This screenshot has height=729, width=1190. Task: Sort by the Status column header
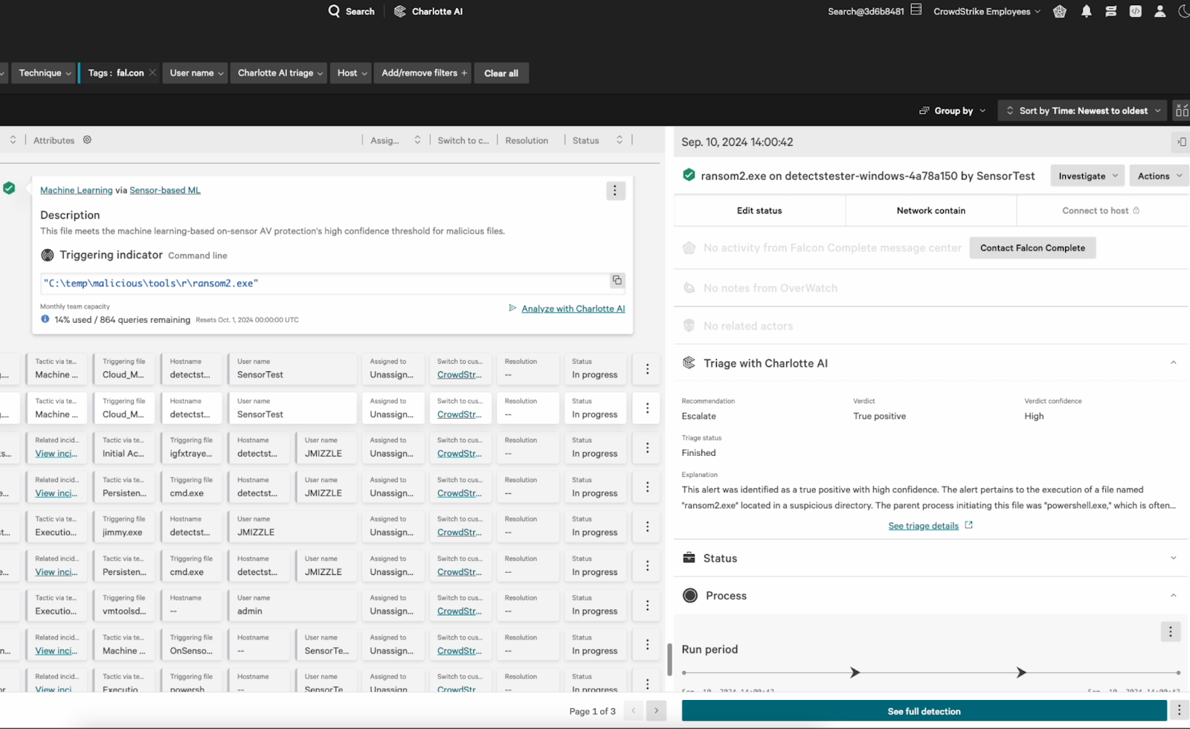pos(619,140)
